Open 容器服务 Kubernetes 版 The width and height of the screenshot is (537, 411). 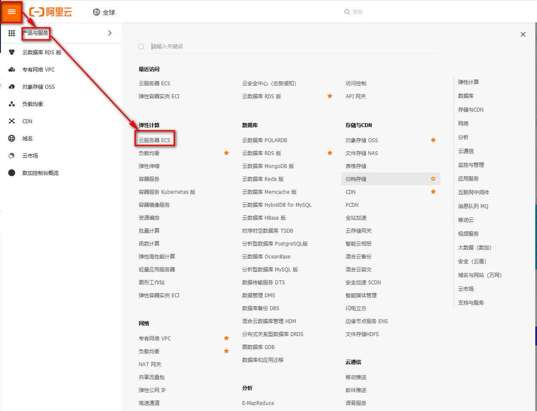tap(167, 192)
